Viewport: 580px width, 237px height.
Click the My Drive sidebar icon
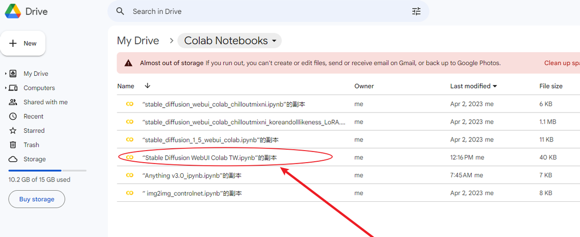[x=14, y=73]
